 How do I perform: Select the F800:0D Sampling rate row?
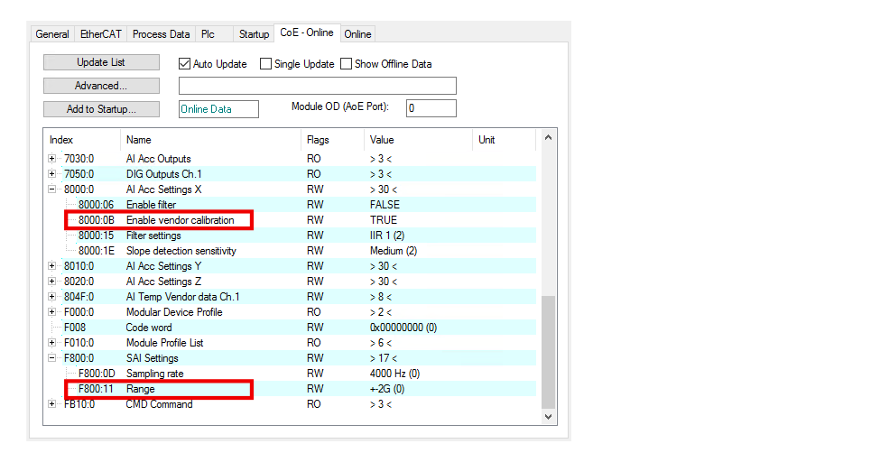click(292, 374)
